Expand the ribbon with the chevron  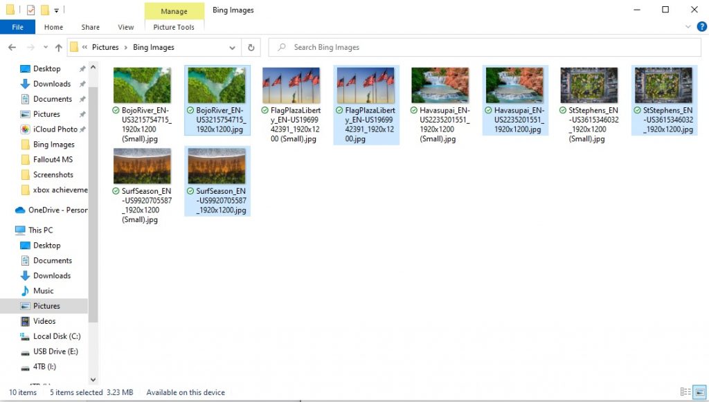coord(688,27)
